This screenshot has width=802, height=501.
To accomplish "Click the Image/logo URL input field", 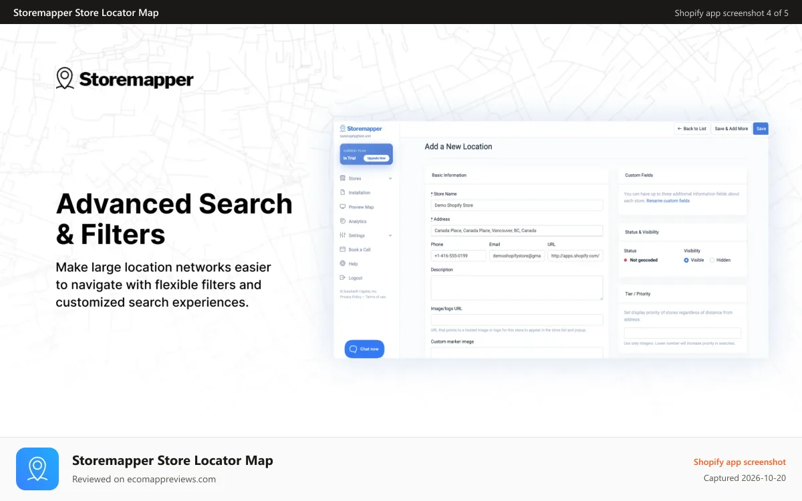I will pyautogui.click(x=517, y=320).
